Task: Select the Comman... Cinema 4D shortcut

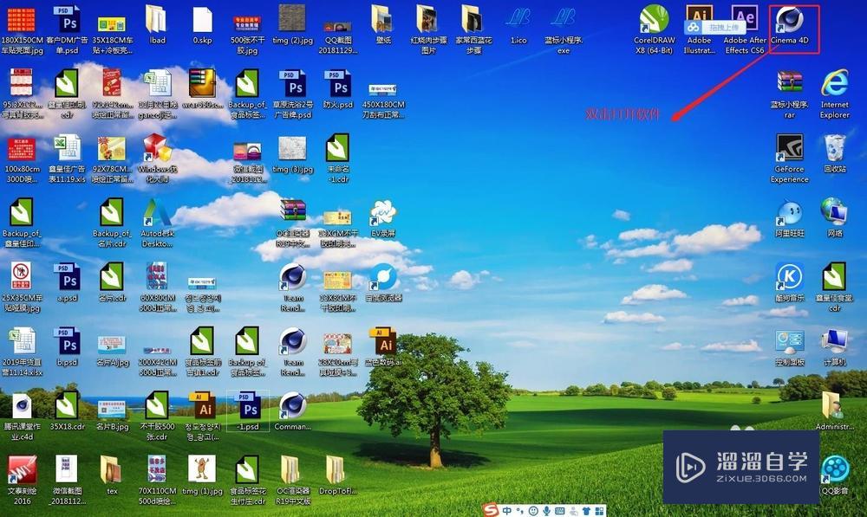Action: click(x=292, y=411)
